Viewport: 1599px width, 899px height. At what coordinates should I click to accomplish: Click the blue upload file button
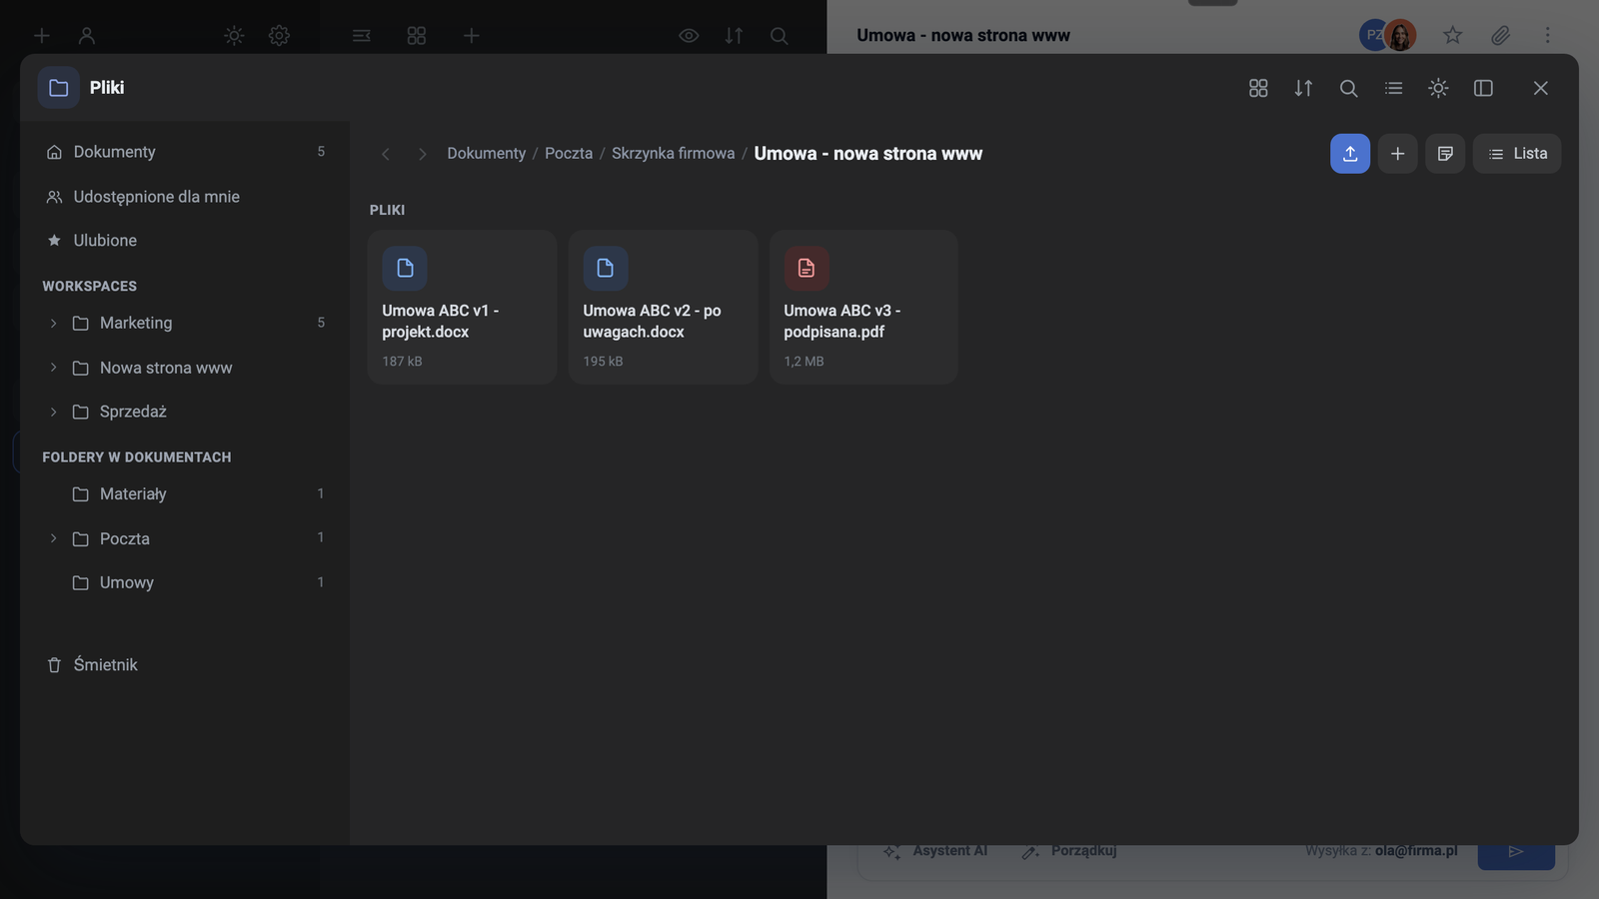pyautogui.click(x=1349, y=154)
